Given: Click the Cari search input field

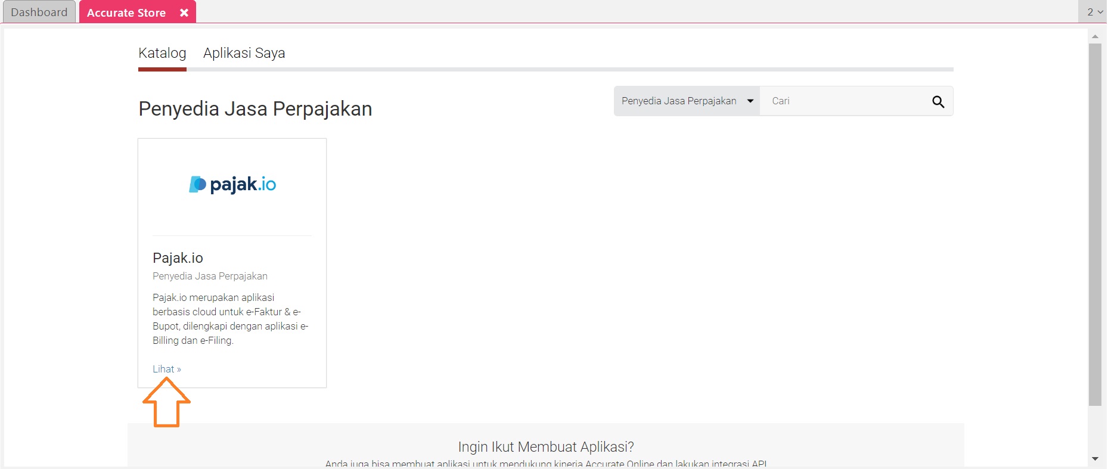Looking at the screenshot, I should [845, 101].
